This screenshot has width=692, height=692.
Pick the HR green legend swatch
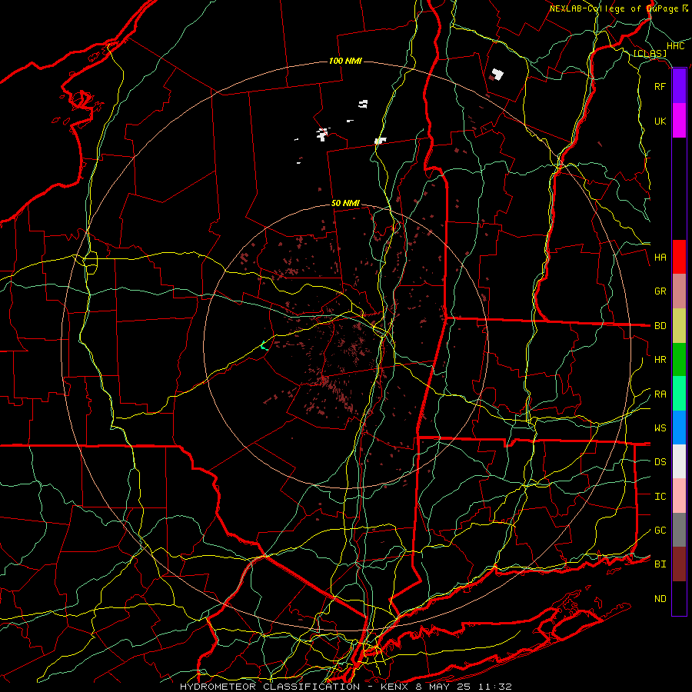(x=679, y=360)
